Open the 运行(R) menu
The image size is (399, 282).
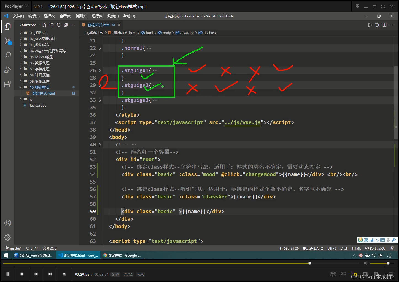pos(97,16)
